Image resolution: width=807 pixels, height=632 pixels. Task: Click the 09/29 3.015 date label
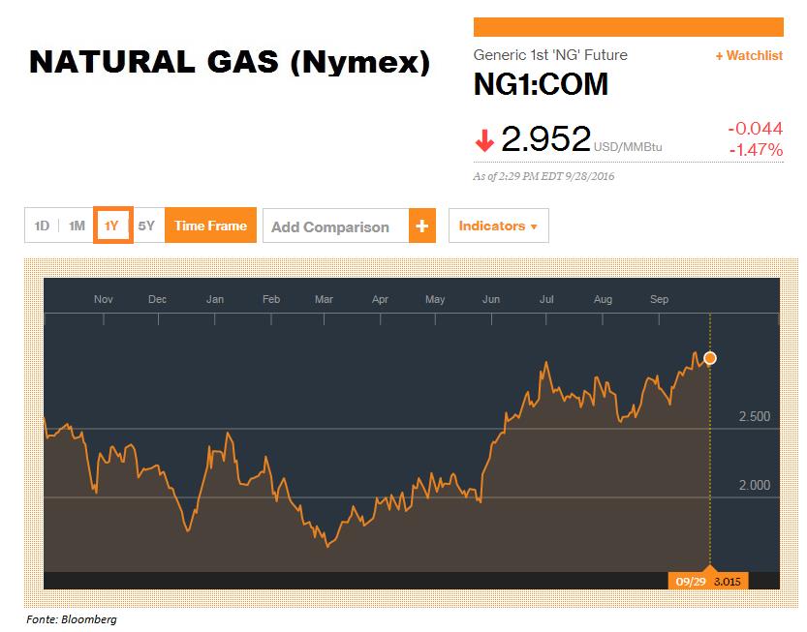tap(708, 581)
